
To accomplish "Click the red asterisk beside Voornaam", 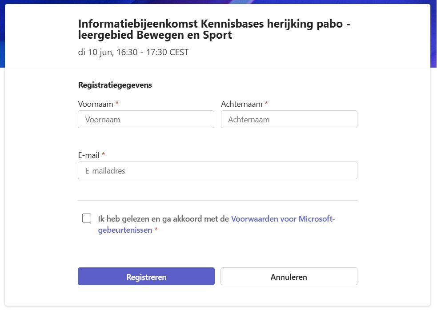I will tap(117, 103).
